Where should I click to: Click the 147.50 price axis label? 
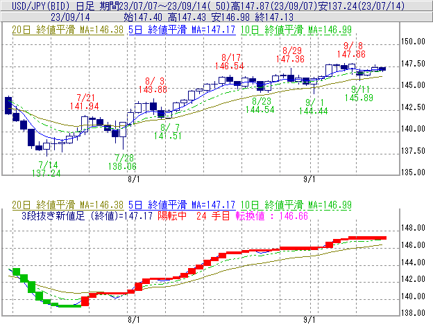click(413, 64)
